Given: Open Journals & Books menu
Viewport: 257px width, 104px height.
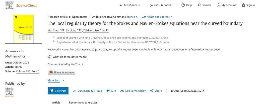Looking at the screenshot, I should tap(160, 5).
